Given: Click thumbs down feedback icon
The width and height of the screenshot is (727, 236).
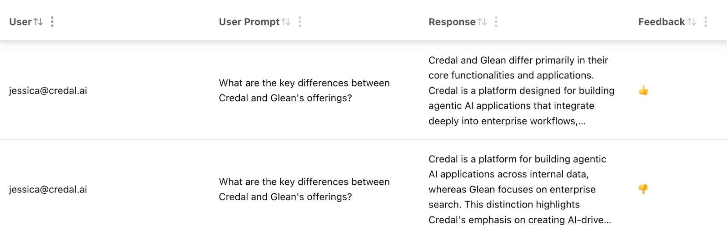Looking at the screenshot, I should (643, 189).
